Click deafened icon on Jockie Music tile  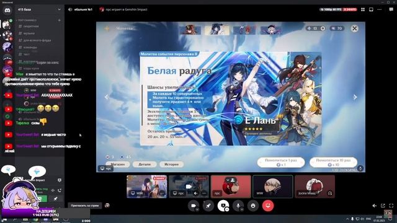pos(330,193)
